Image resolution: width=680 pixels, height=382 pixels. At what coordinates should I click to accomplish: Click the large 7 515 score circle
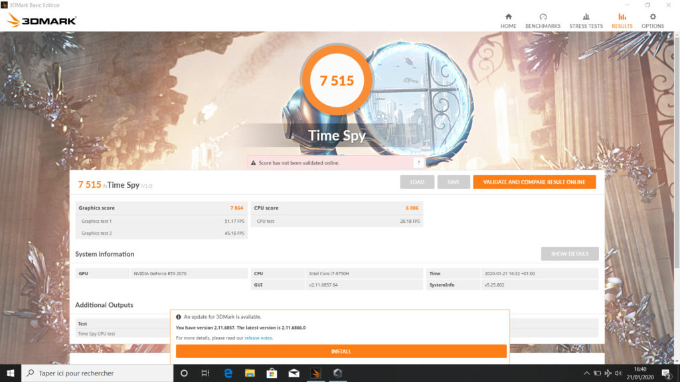(x=337, y=80)
